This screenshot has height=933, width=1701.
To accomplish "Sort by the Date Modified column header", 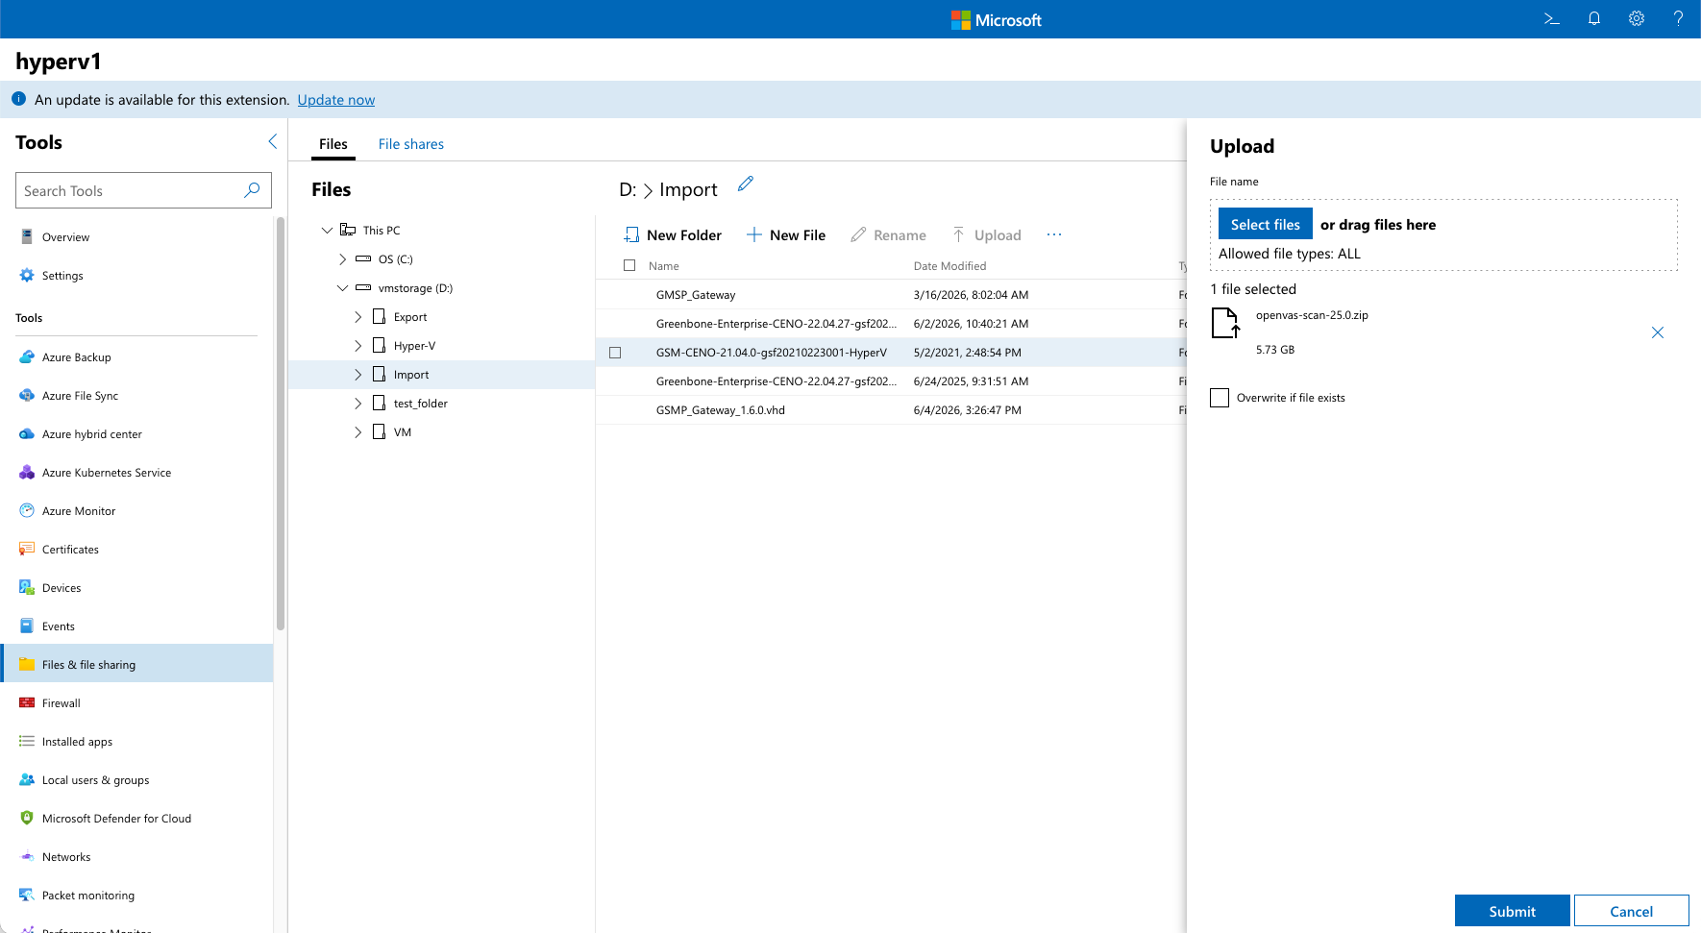I will [x=949, y=266].
